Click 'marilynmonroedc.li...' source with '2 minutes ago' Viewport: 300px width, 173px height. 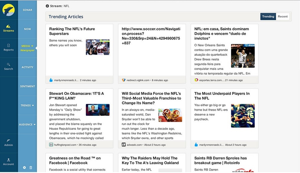[x=66, y=80]
